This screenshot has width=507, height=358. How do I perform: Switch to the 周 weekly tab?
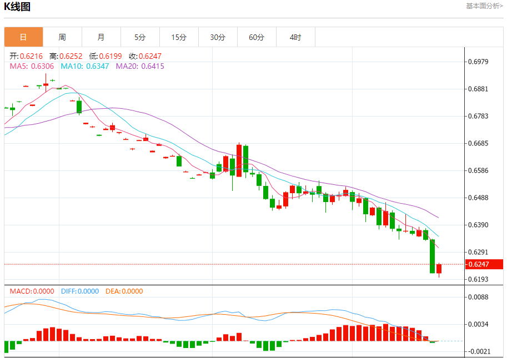click(62, 37)
